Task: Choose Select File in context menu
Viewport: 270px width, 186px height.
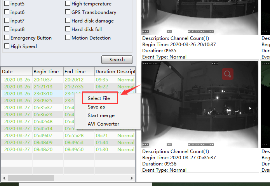Action: tap(99, 98)
